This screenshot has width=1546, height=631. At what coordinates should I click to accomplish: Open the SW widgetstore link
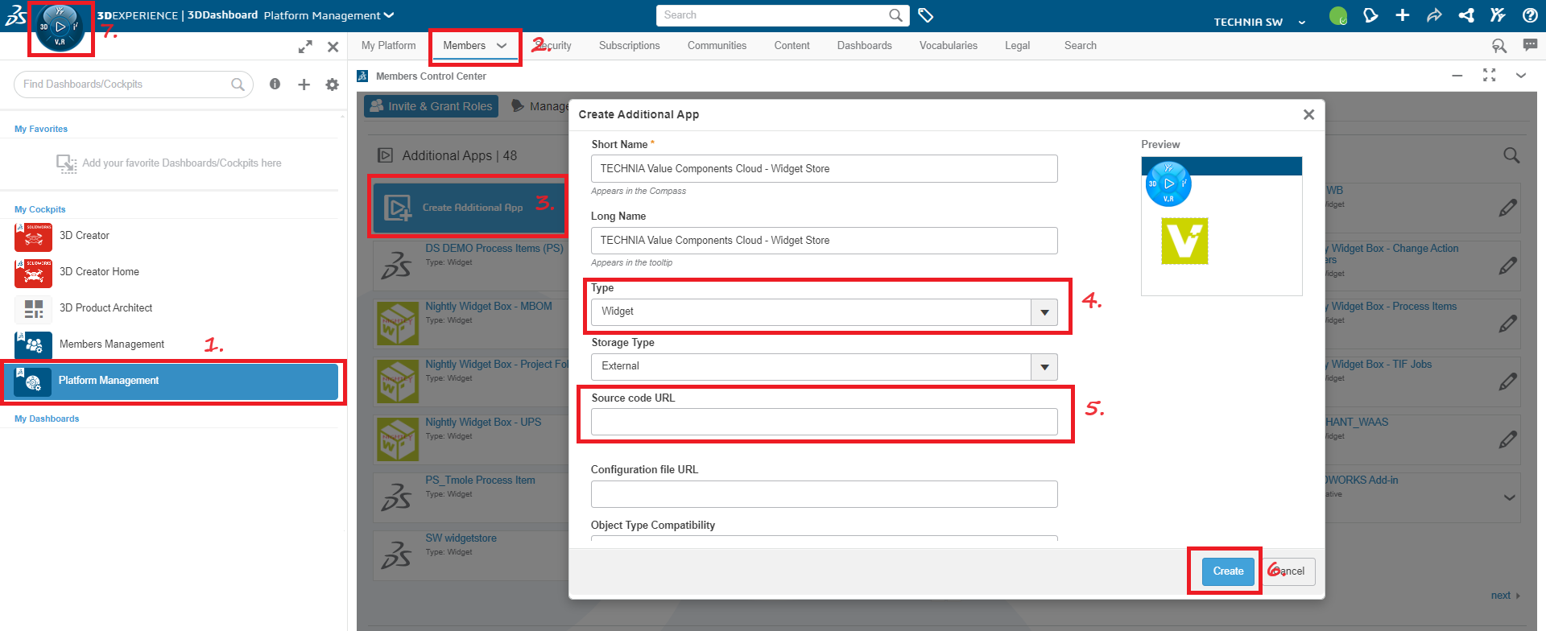(x=461, y=538)
